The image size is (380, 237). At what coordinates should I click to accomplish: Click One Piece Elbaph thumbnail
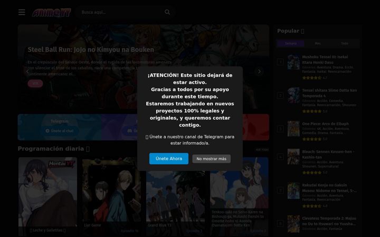(x=293, y=129)
